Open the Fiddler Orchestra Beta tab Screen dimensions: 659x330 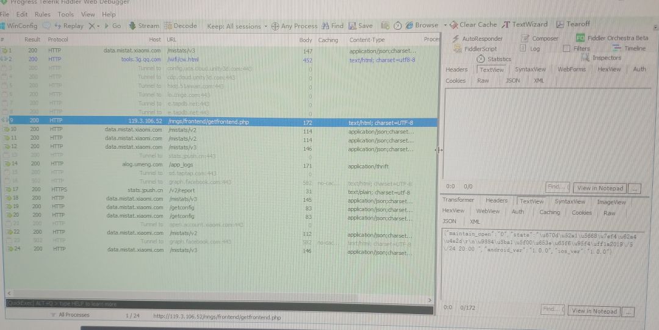click(x=612, y=38)
